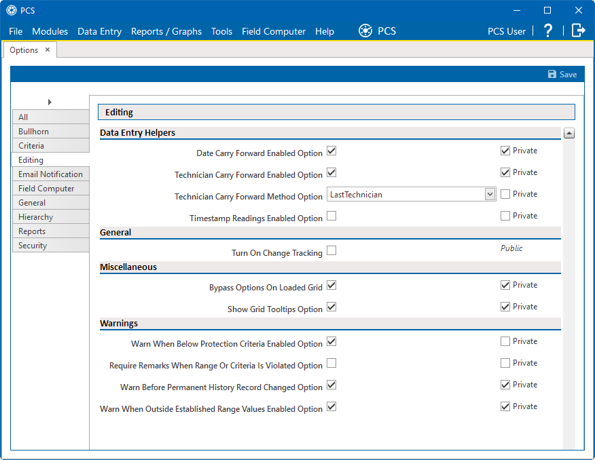
Task: Click the PCS User label
Action: 507,31
